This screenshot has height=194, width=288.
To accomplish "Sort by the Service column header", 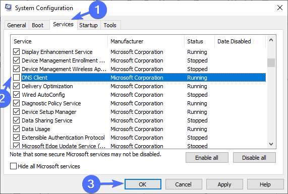I will 59,41.
